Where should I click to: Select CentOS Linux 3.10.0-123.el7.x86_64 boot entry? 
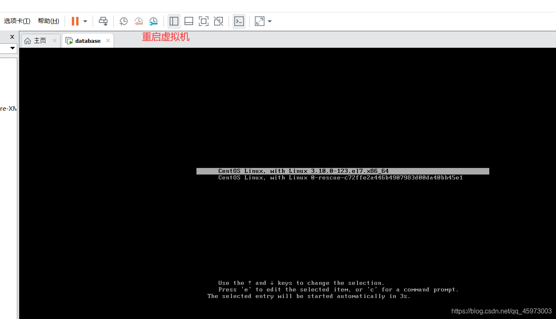point(343,171)
